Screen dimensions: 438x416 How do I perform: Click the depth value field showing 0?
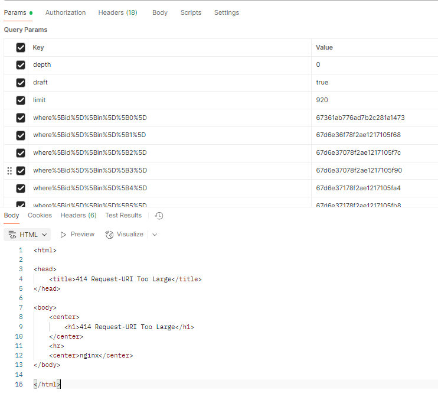(374, 65)
